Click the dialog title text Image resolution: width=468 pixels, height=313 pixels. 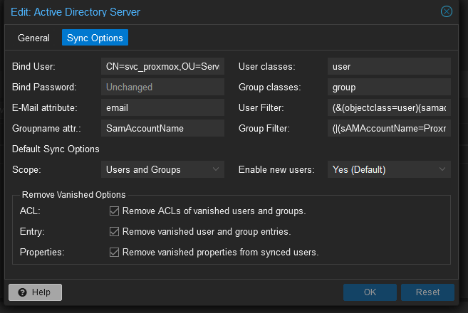76,12
